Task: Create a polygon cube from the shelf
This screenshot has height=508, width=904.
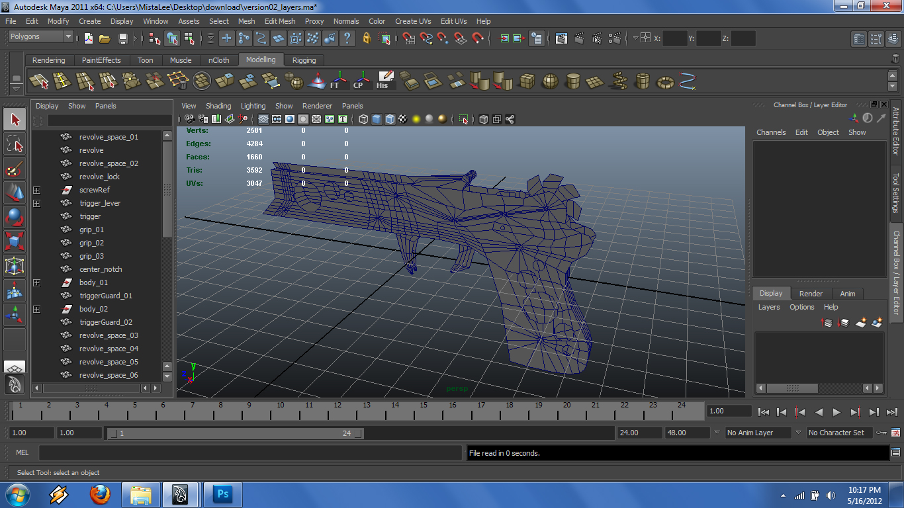Action: coord(527,81)
